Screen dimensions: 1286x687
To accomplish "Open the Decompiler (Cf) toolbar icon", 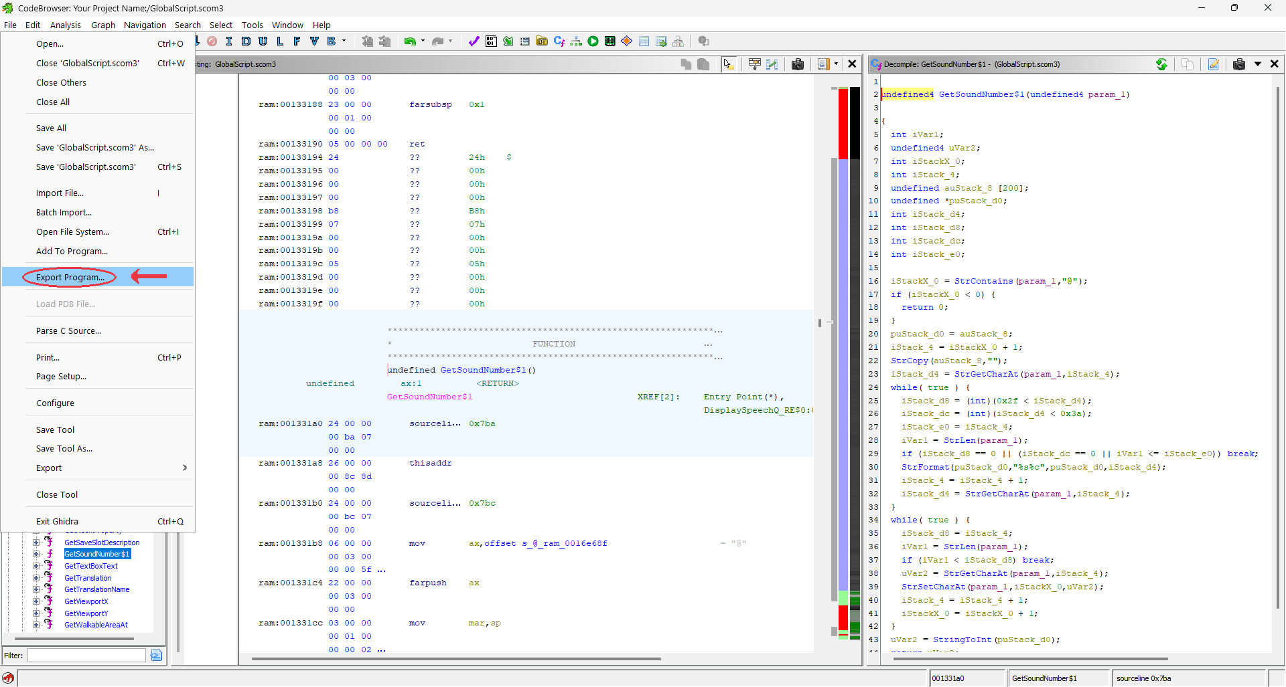I will point(559,41).
